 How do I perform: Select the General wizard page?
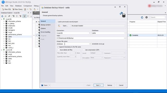click(47, 21)
